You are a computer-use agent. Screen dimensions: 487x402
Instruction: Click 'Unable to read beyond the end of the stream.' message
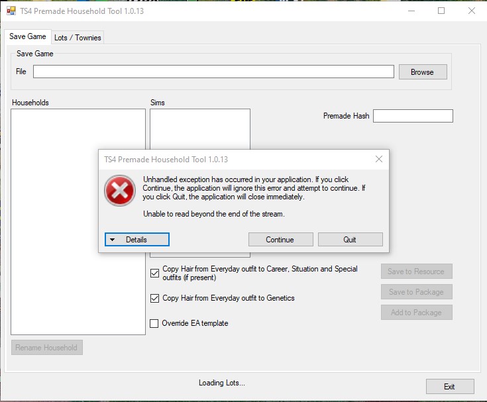point(213,214)
